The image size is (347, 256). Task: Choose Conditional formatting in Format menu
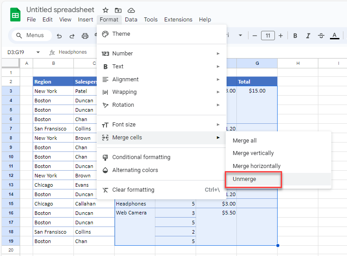coord(141,157)
